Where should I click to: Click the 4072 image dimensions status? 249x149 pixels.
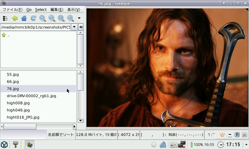point(129,135)
